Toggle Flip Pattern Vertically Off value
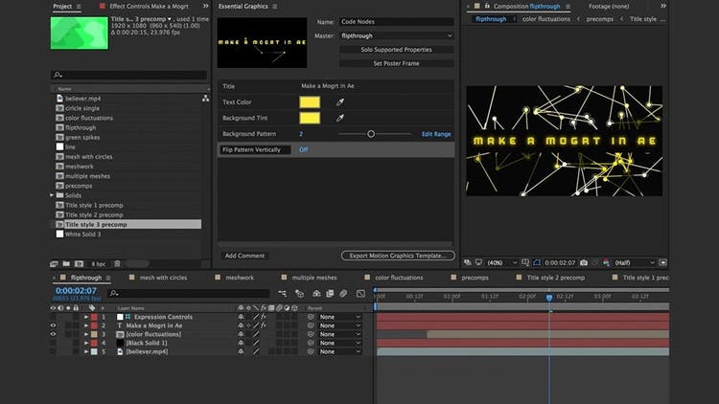The height and width of the screenshot is (404, 719). [x=303, y=149]
